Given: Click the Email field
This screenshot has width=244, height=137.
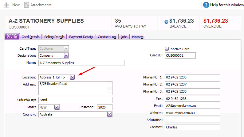Looking at the screenshot, I should [x=192, y=105].
